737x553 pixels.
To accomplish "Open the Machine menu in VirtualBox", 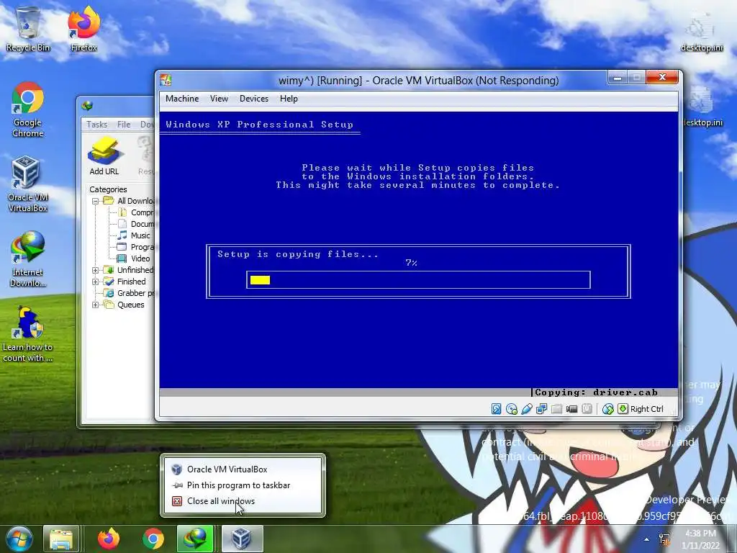I will tap(182, 98).
